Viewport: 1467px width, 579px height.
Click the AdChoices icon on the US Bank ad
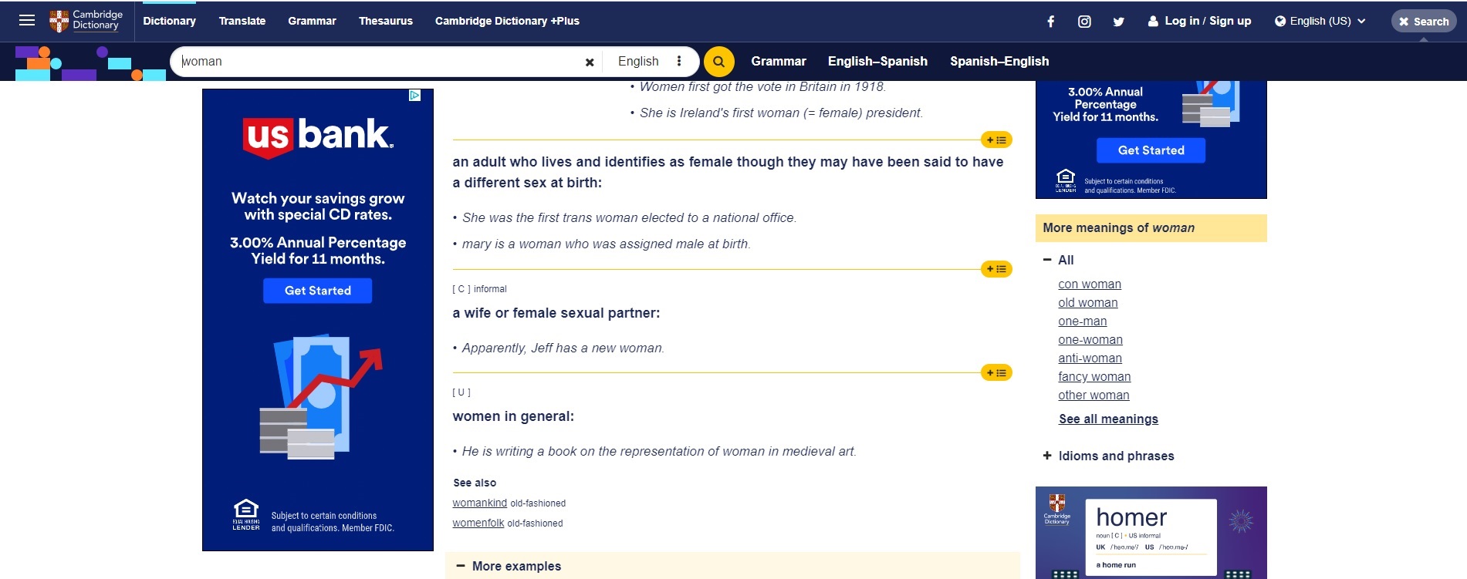[414, 96]
